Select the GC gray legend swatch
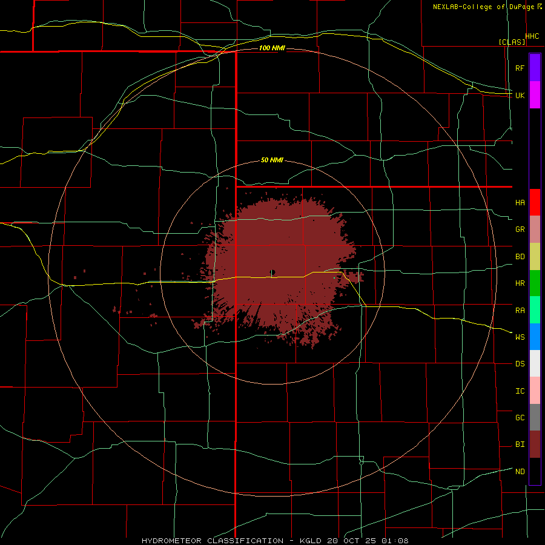 (535, 417)
